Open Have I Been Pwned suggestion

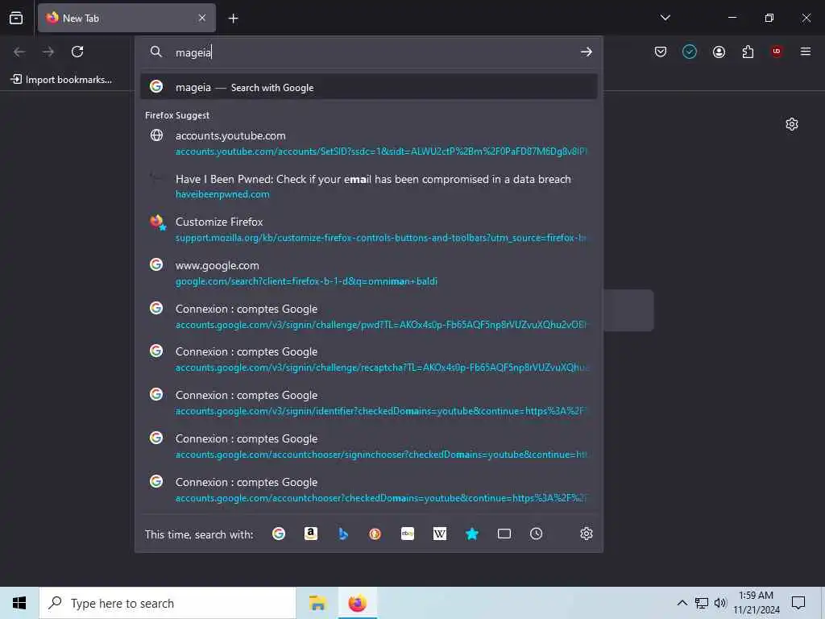coord(368,186)
